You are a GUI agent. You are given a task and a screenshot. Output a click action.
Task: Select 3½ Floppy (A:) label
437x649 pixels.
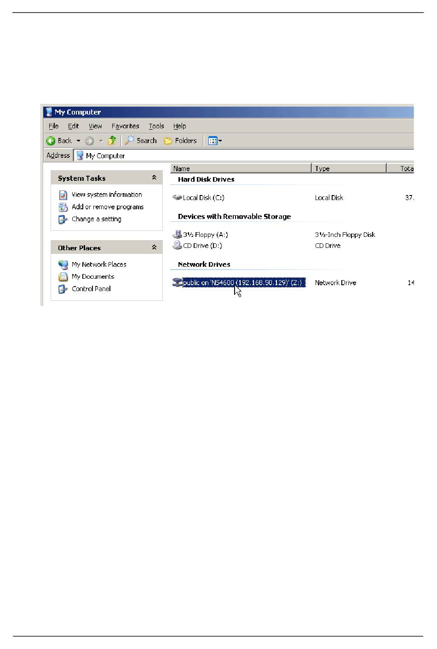tap(205, 235)
